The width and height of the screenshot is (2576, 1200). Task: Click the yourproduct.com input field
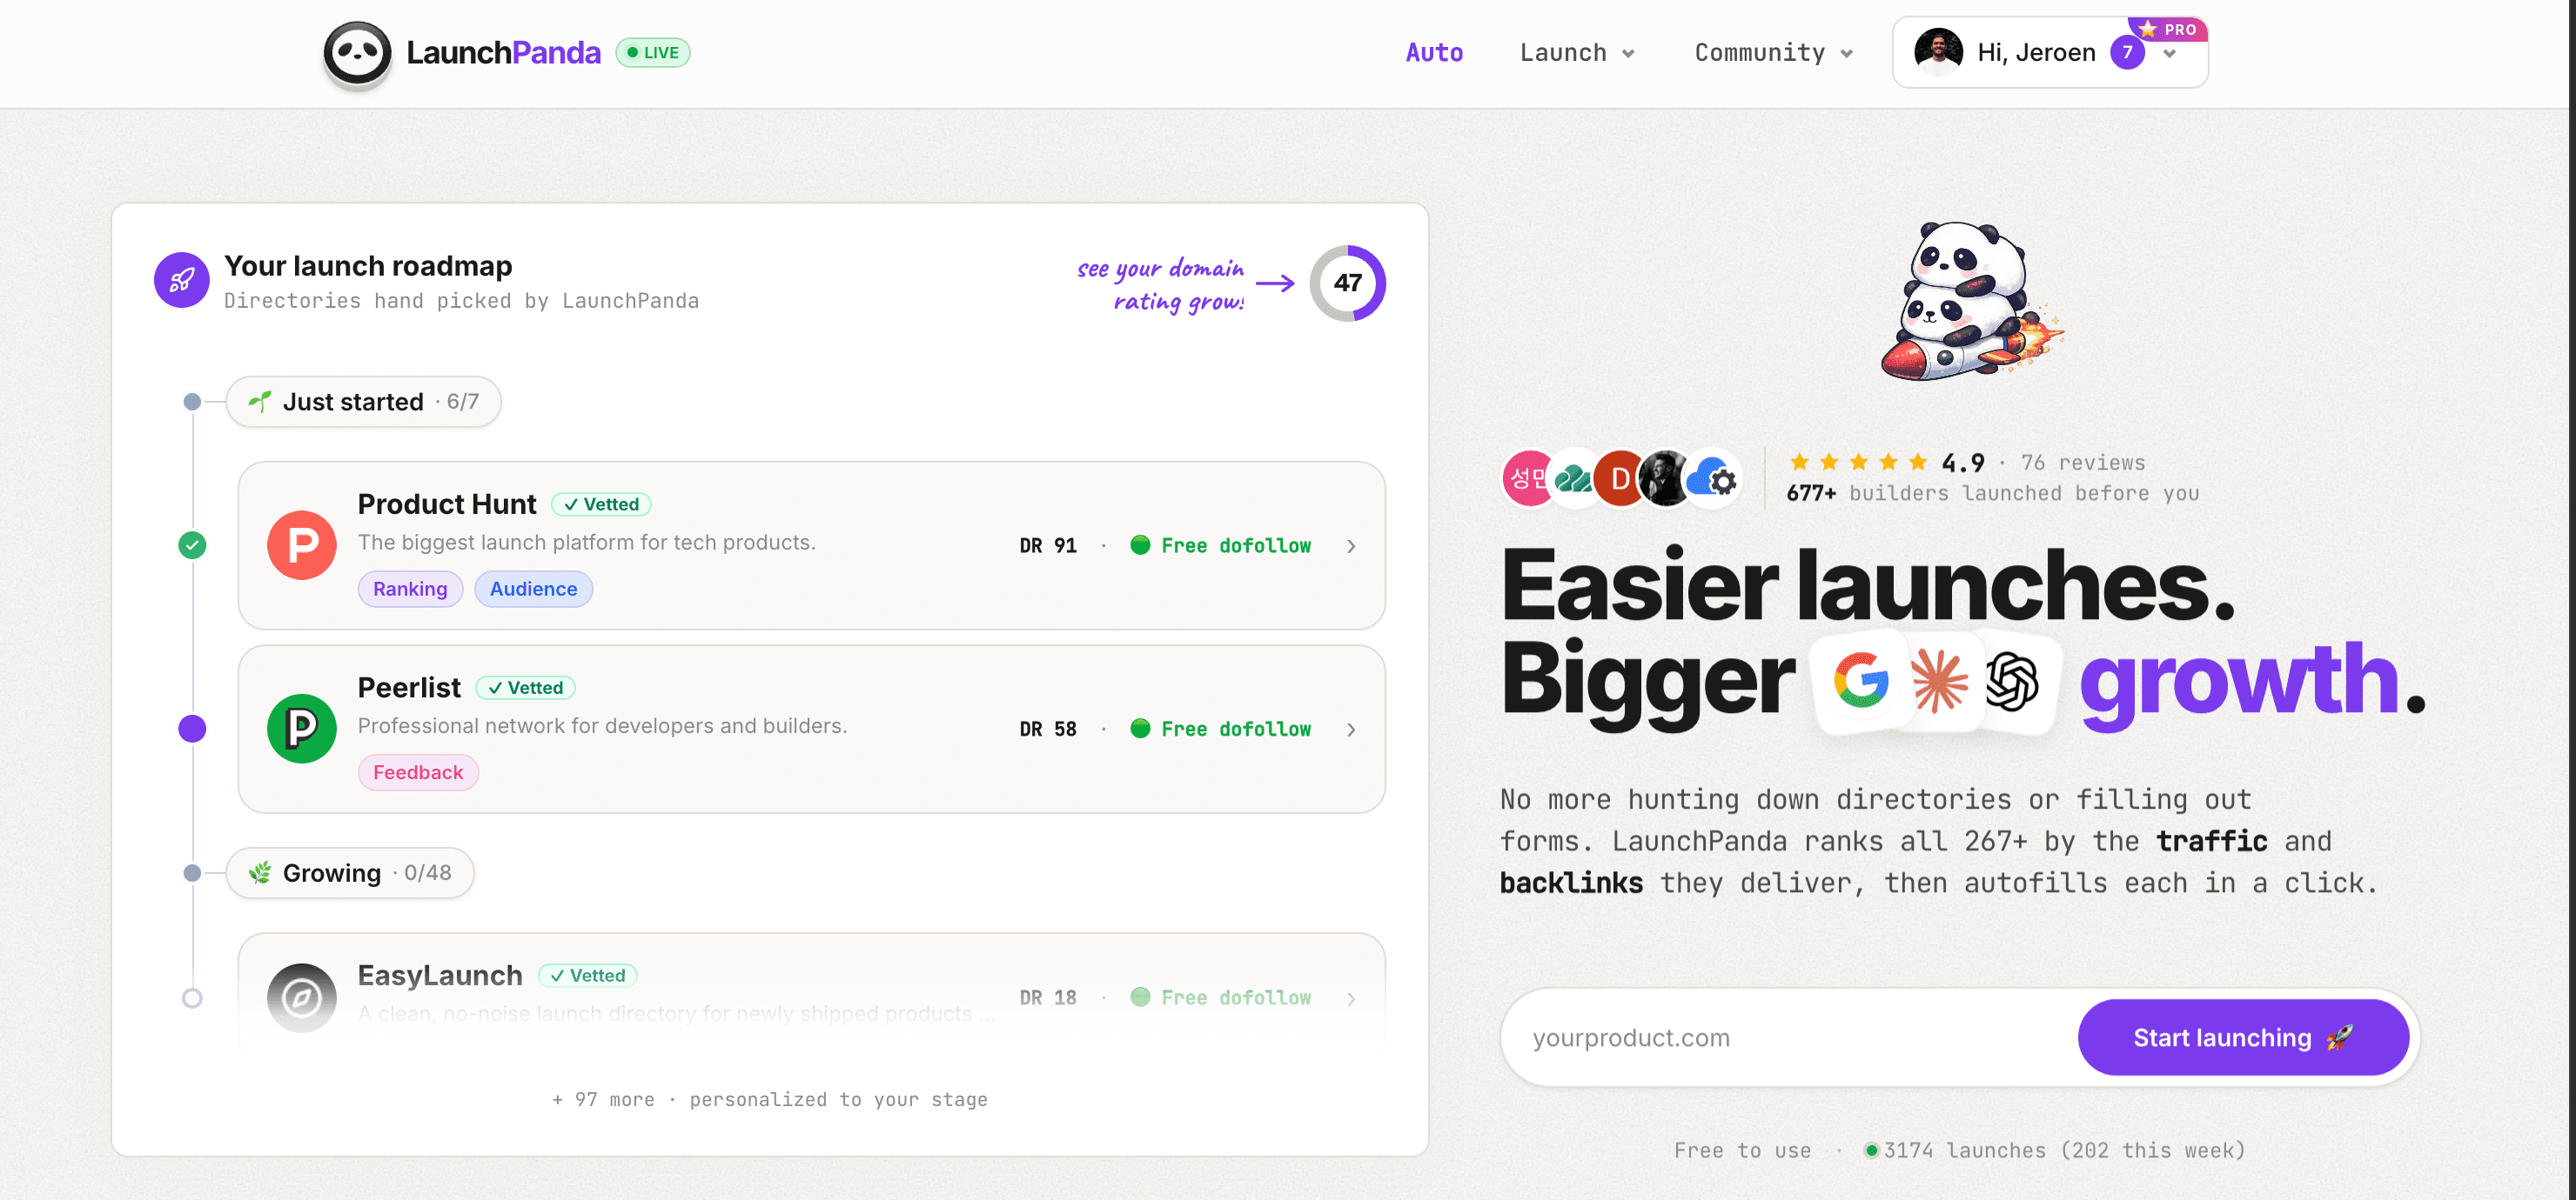[1790, 1037]
